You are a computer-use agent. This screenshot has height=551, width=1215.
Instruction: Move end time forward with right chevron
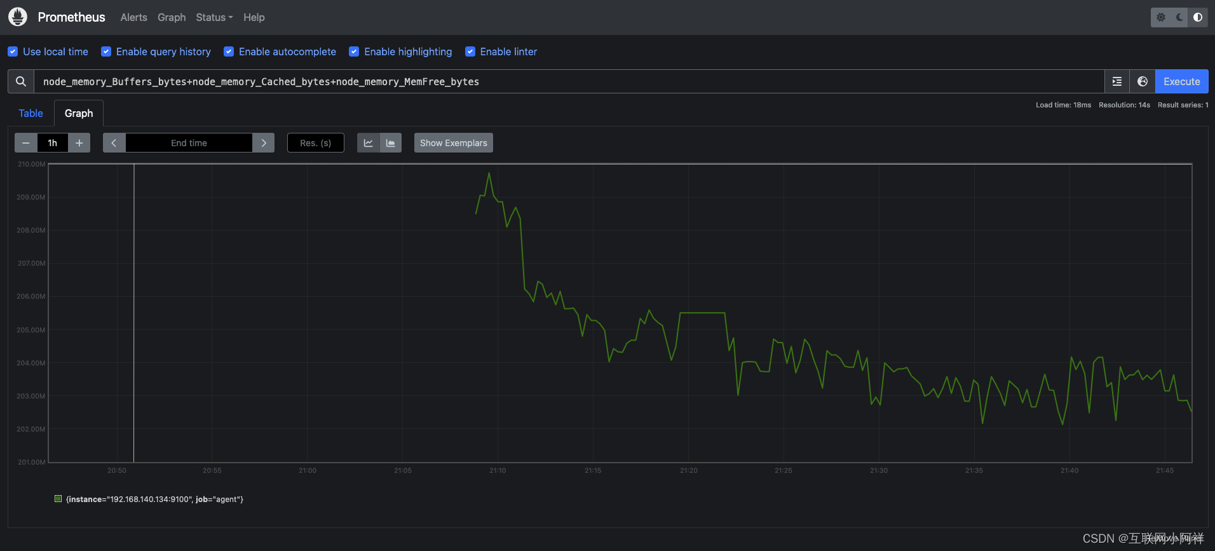264,143
